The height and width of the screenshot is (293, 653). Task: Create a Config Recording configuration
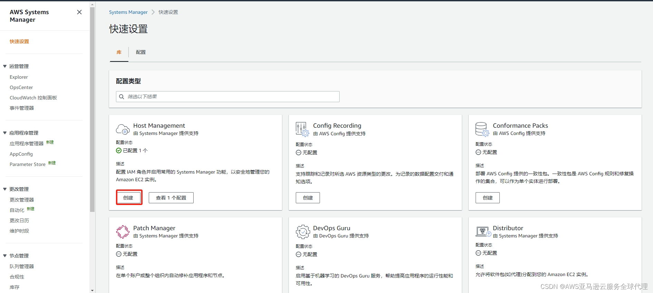click(308, 198)
